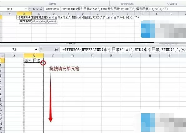Select highlighted column B header in upper sheet

pyautogui.click(x=24, y=14)
